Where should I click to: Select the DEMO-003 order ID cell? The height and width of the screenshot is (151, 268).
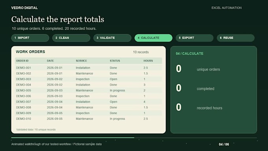pyautogui.click(x=23, y=79)
